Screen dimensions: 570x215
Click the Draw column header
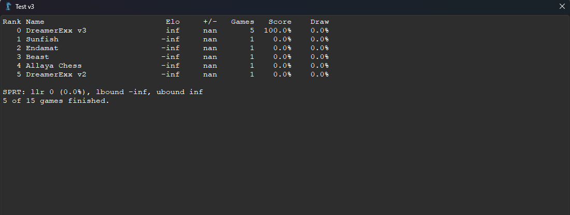coord(320,22)
